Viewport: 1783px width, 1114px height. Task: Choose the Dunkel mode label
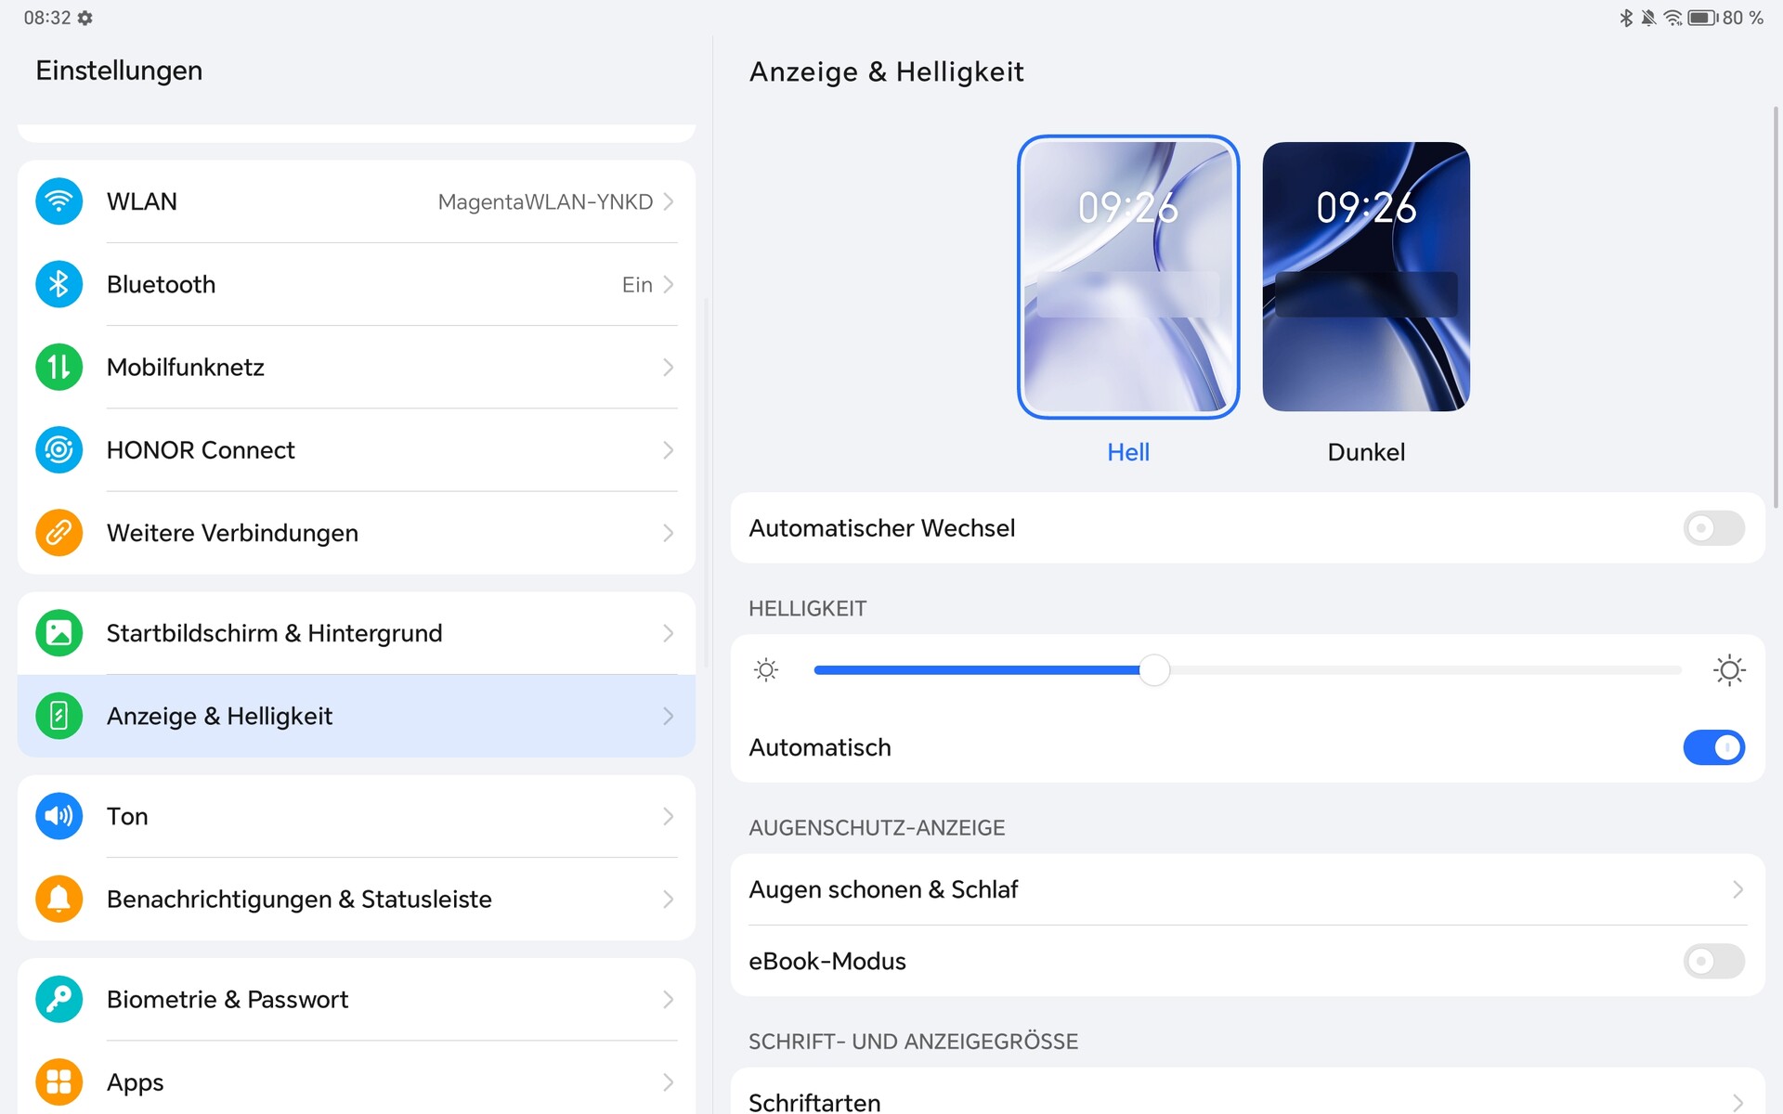[1365, 452]
